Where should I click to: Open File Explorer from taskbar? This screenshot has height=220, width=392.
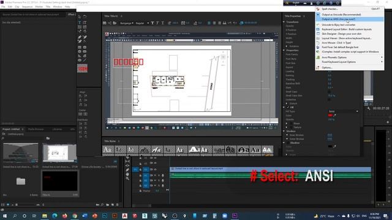45,216
